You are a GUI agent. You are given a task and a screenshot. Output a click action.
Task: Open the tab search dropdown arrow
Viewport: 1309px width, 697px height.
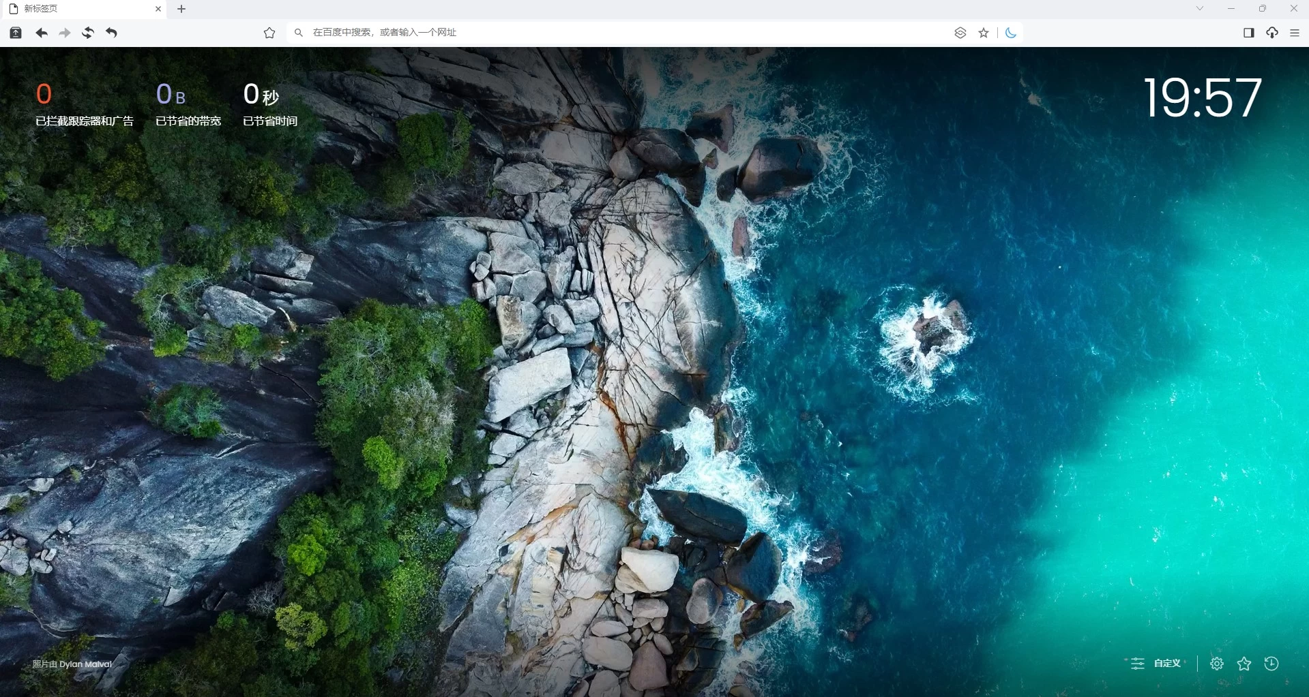tap(1198, 8)
